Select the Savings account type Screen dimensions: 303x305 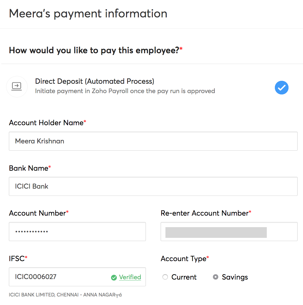click(x=216, y=277)
